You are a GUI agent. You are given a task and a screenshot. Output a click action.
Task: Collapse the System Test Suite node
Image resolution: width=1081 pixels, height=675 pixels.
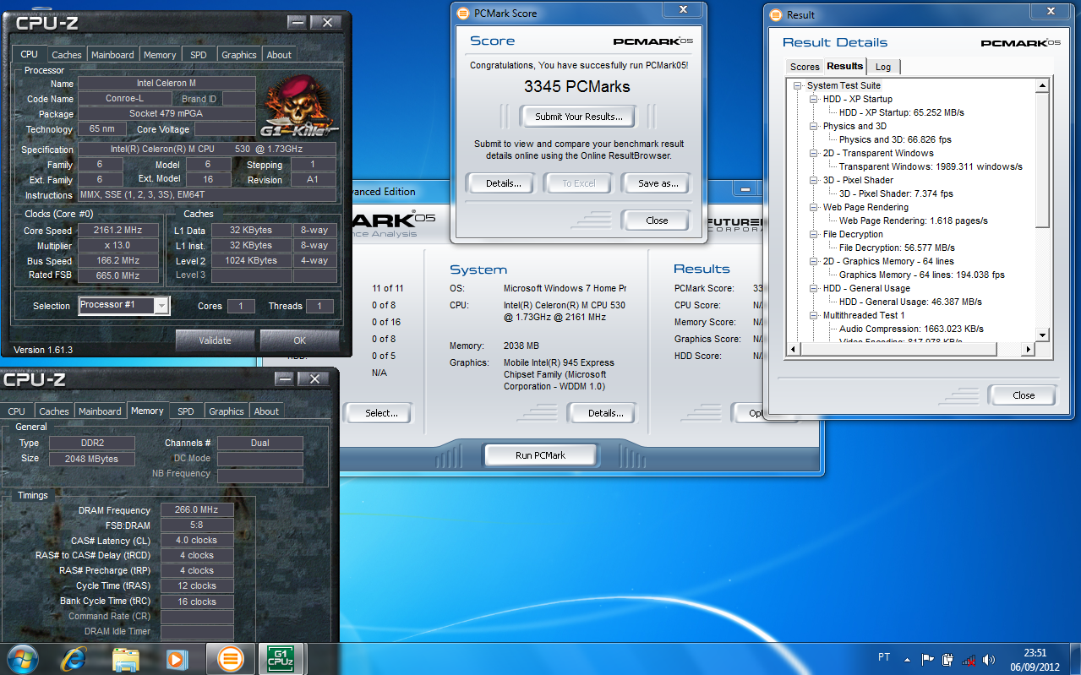799,85
